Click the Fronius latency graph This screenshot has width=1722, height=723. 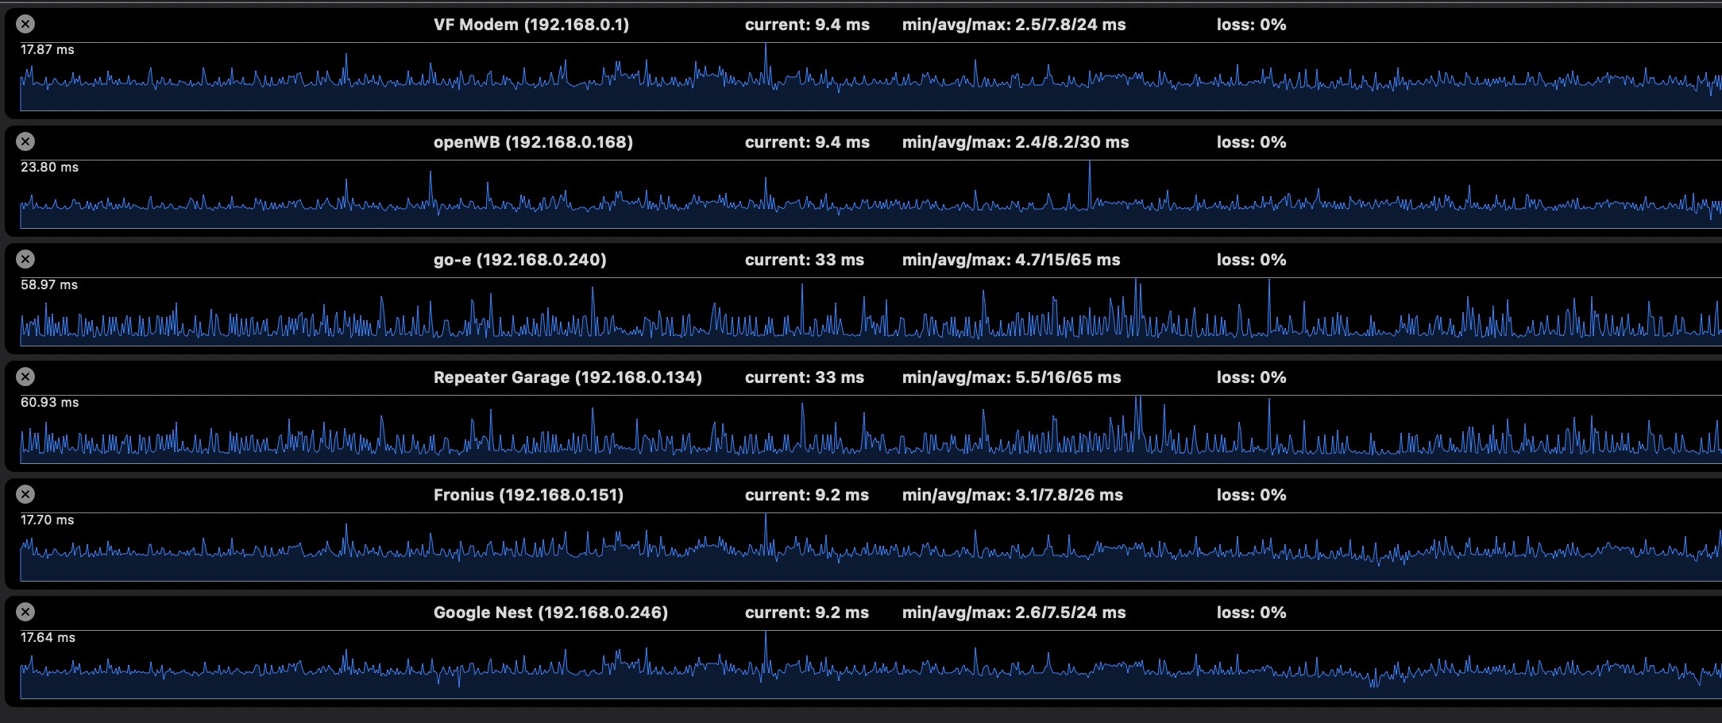(871, 547)
